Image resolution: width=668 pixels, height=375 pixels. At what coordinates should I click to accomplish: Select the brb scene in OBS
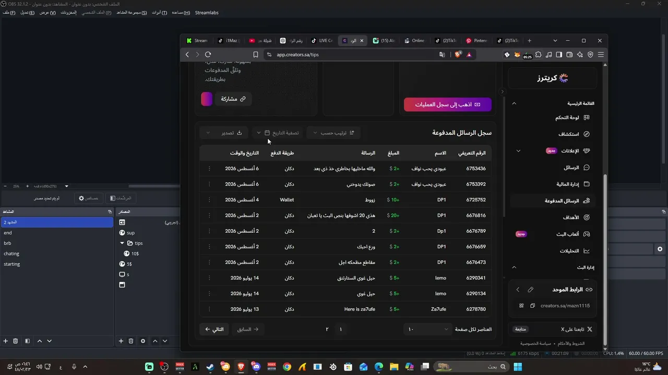click(57, 243)
